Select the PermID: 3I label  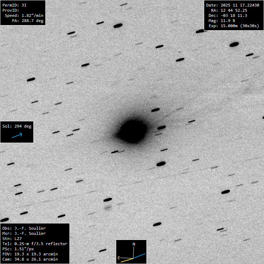pyautogui.click(x=14, y=5)
